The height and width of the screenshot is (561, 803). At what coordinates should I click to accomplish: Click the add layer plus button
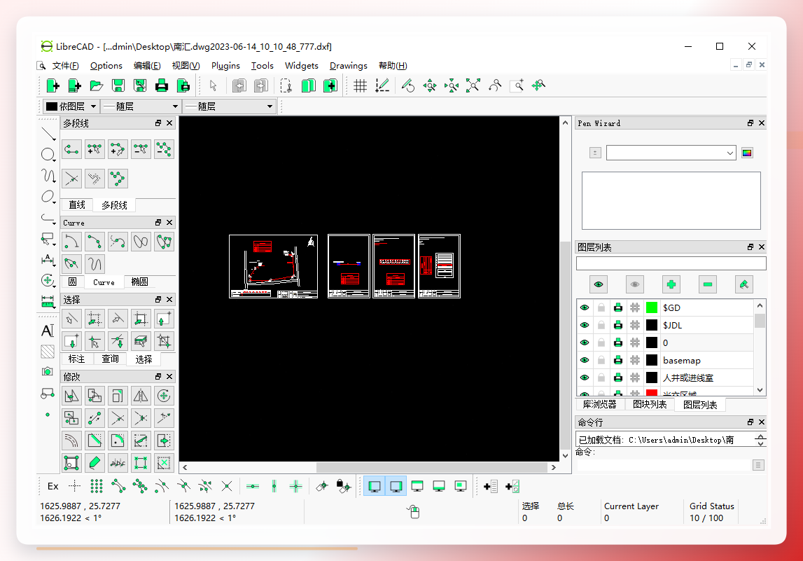(671, 284)
